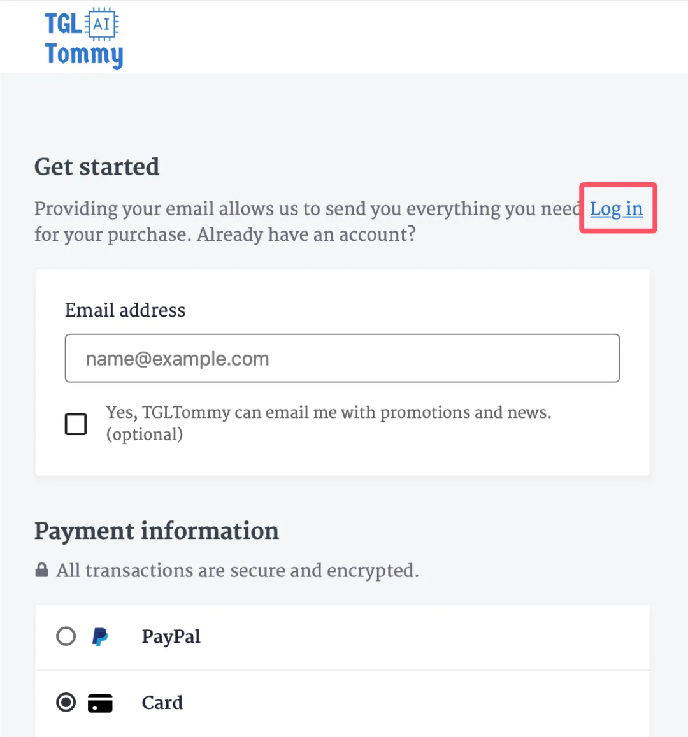Click the empty area of the PayPal row
688x737 pixels.
(423, 638)
